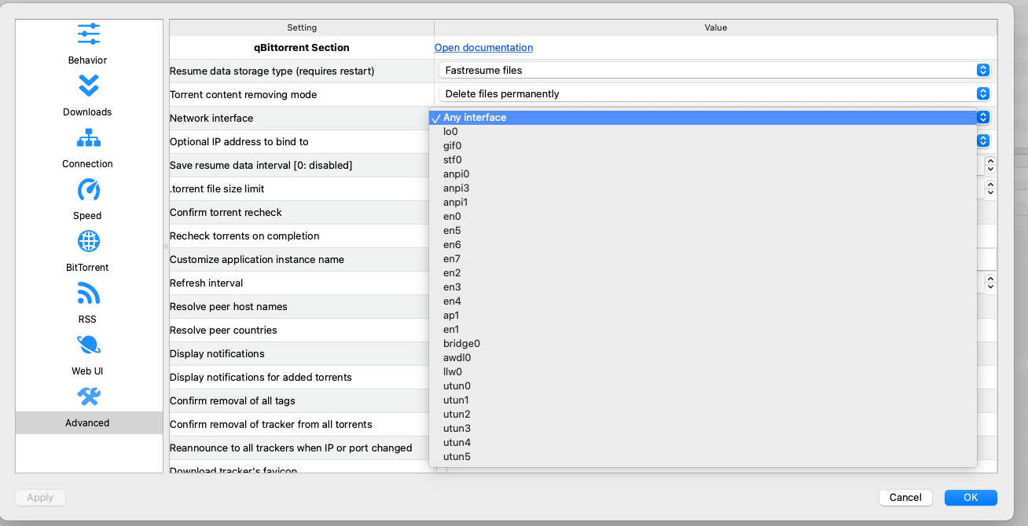Viewport: 1028px width, 526px height.
Task: Choose en4 as the network interface
Action: 703,301
